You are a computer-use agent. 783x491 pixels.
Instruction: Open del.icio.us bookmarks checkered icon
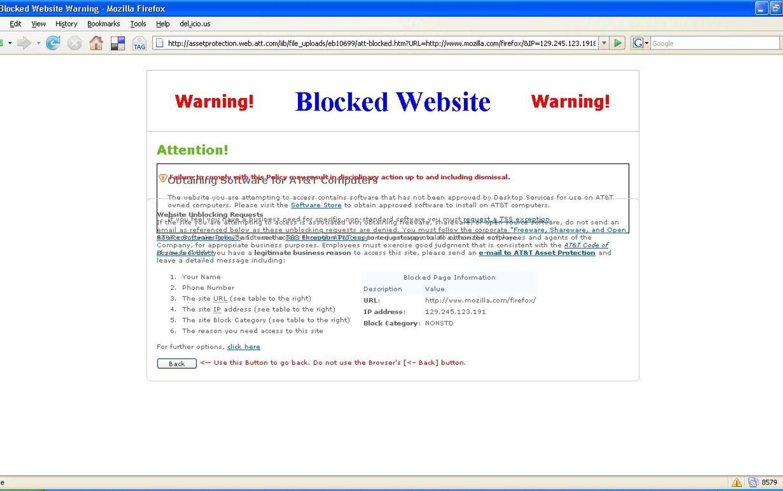click(118, 43)
